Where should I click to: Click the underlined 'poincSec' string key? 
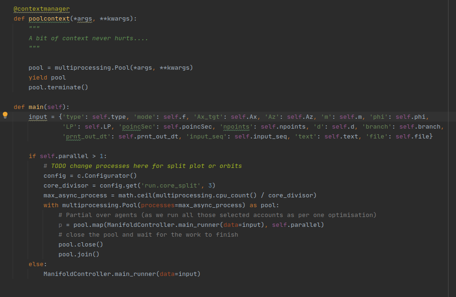pyautogui.click(x=139, y=127)
